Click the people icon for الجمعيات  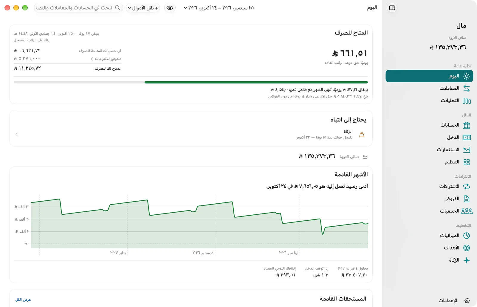(x=467, y=211)
